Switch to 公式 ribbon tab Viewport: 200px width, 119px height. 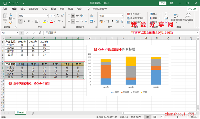[x=45, y=9]
